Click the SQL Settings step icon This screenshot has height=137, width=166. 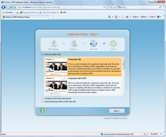coord(53,43)
